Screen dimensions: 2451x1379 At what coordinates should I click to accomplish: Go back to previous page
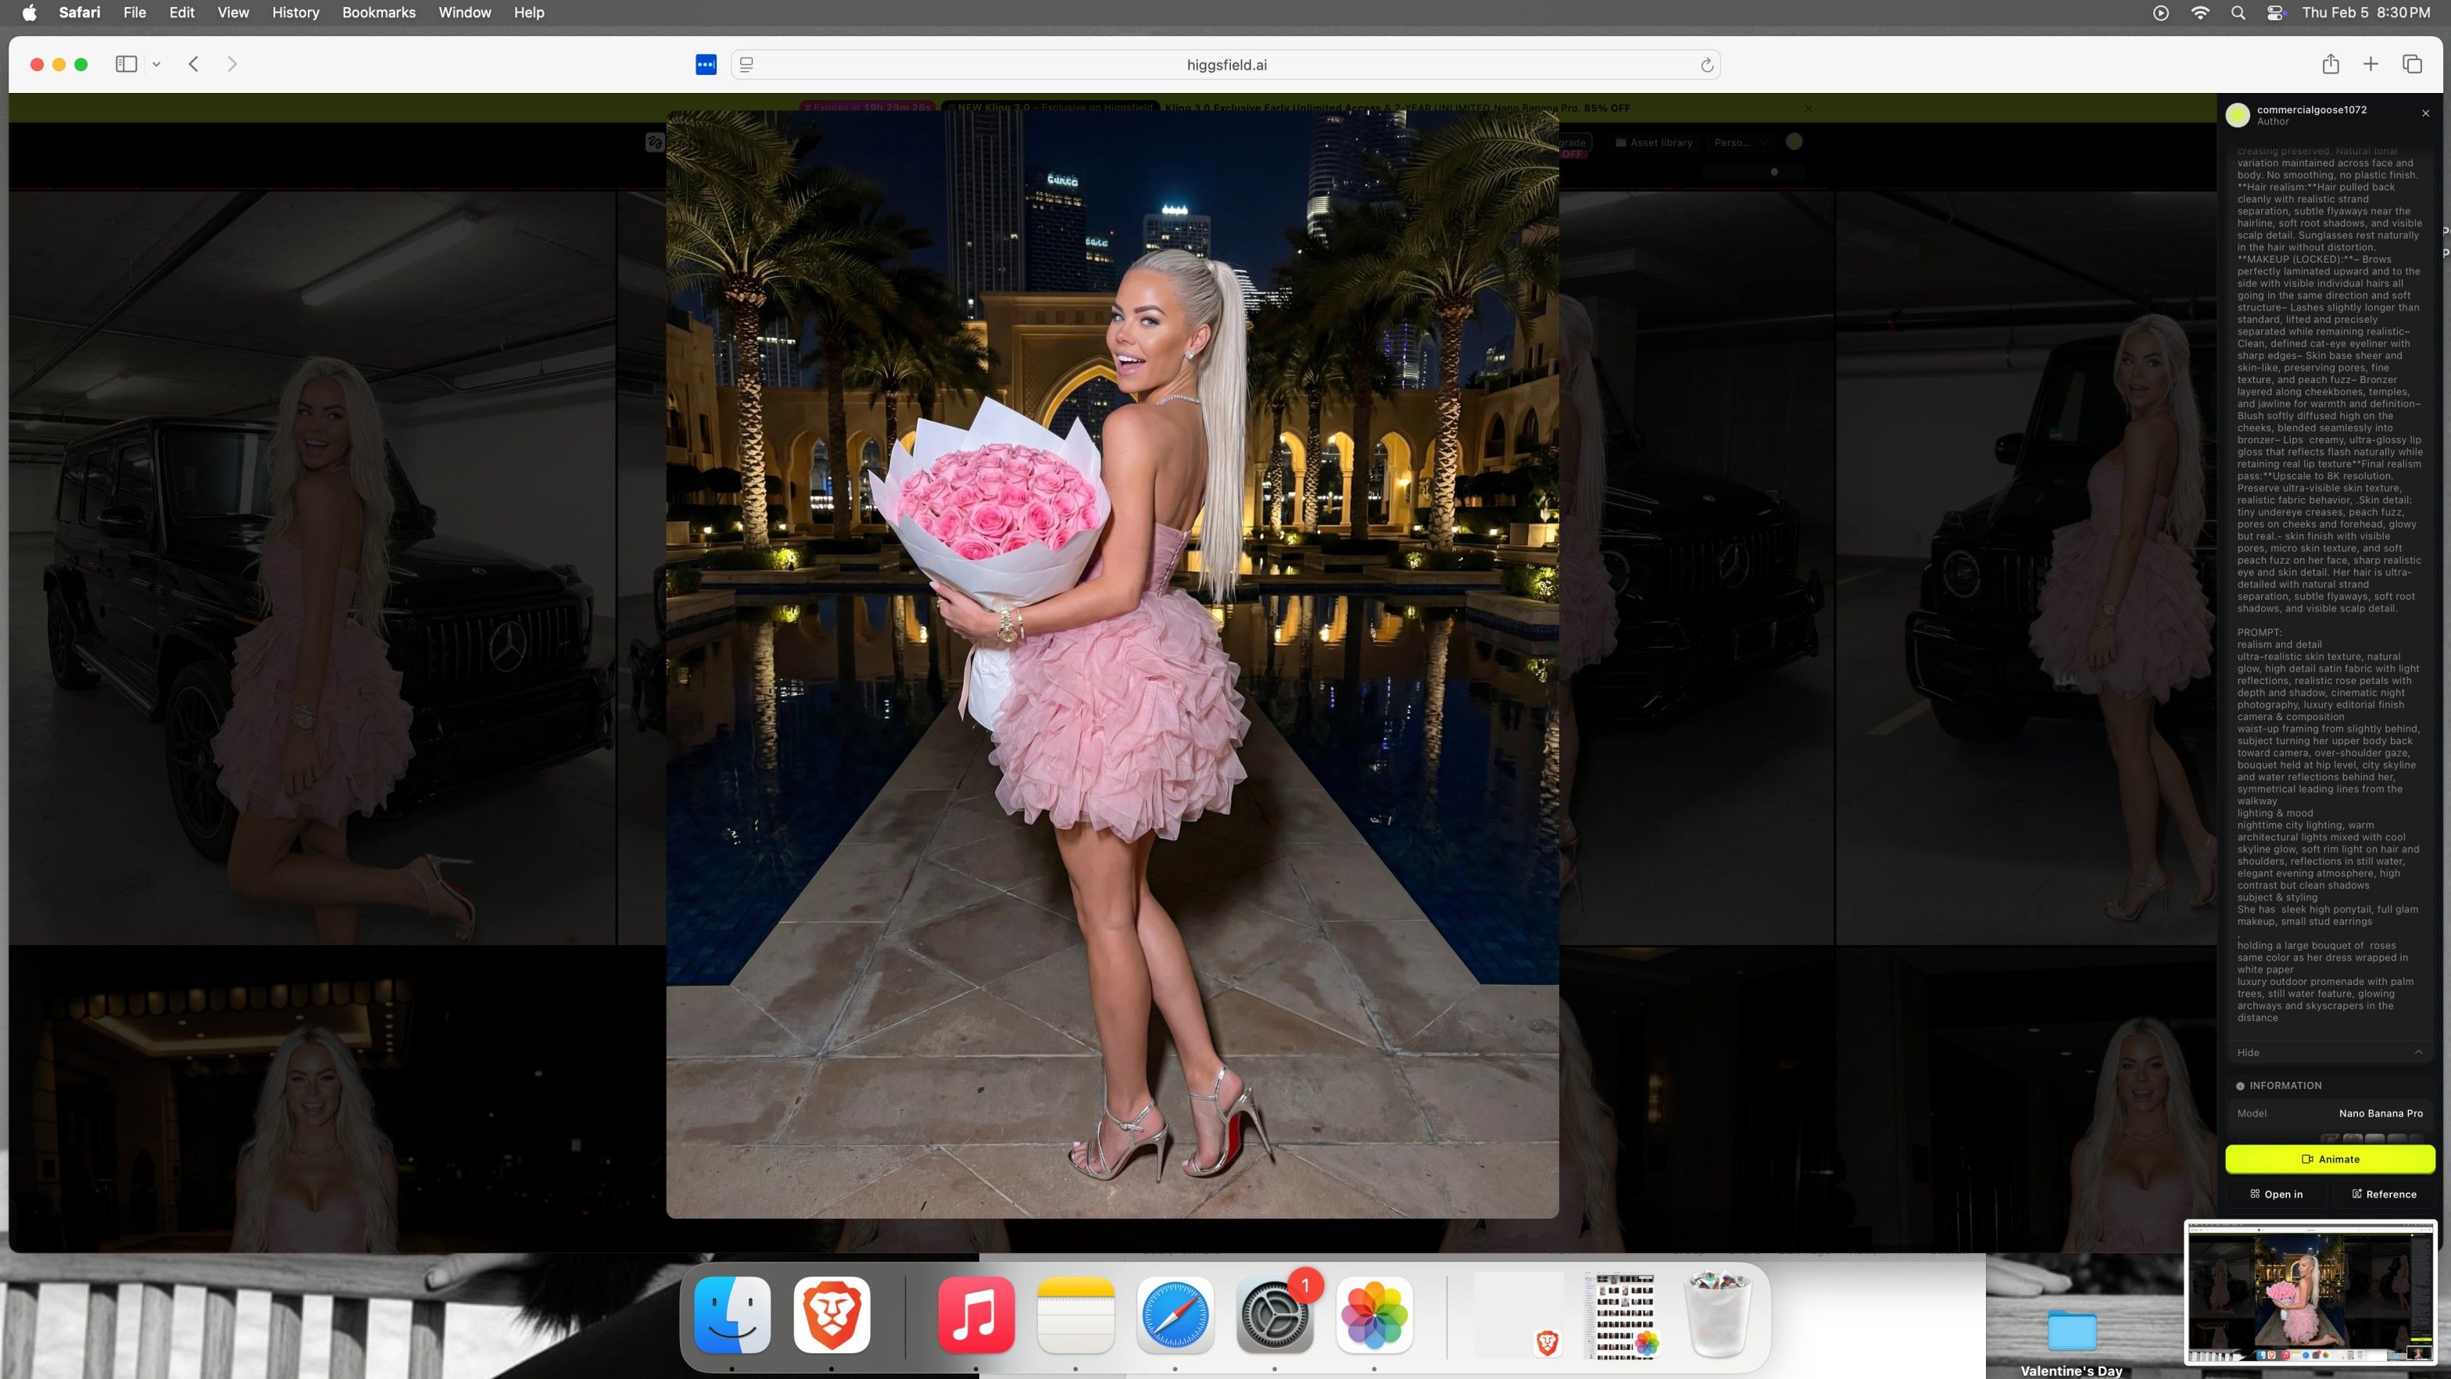point(194,64)
